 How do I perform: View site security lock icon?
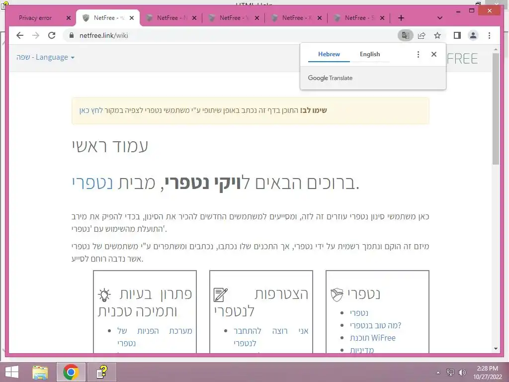72,35
